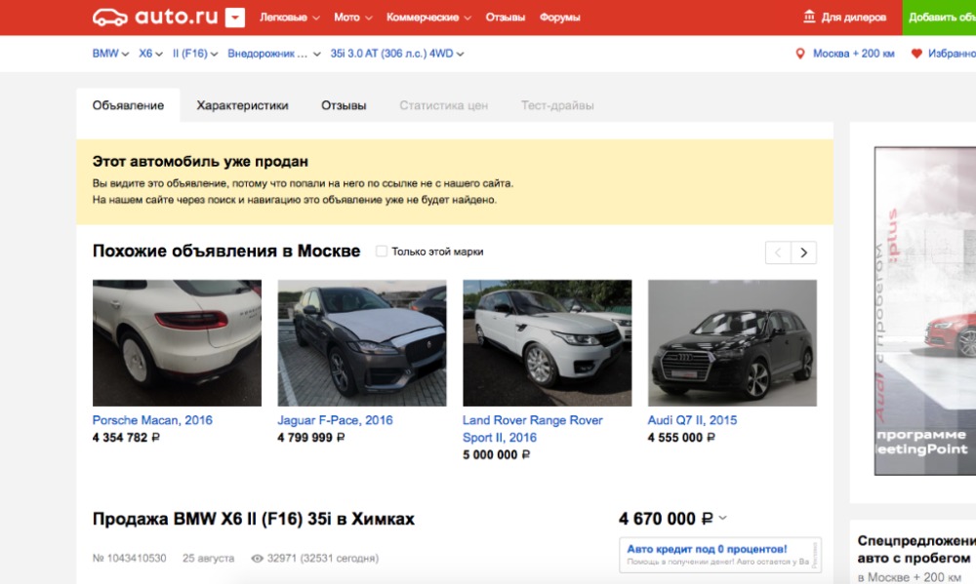
Task: Open Audi Q7 II, 2015 listing link
Action: click(692, 420)
